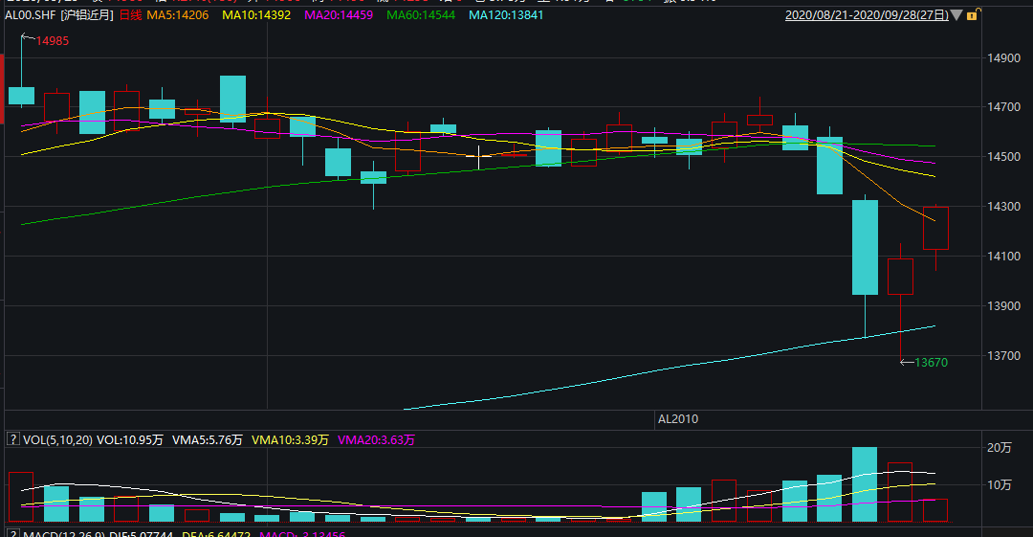Open the VOL(5,10,20) indicator settings label

[56, 440]
